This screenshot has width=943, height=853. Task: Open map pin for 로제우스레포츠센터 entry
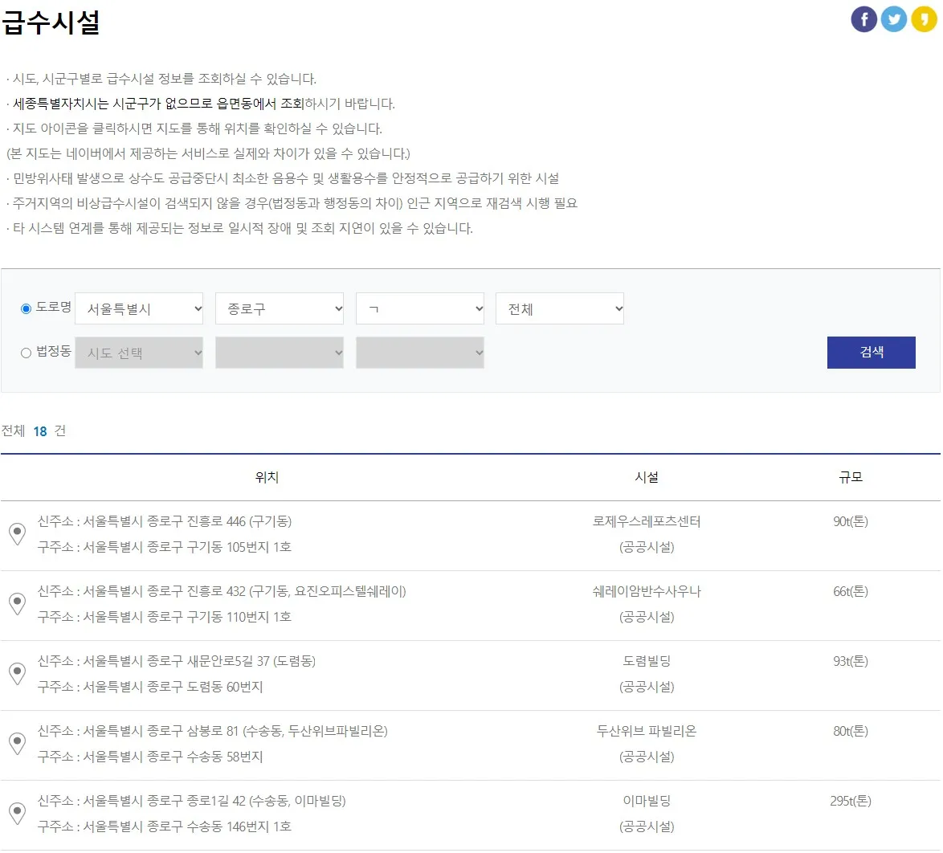[x=17, y=534]
